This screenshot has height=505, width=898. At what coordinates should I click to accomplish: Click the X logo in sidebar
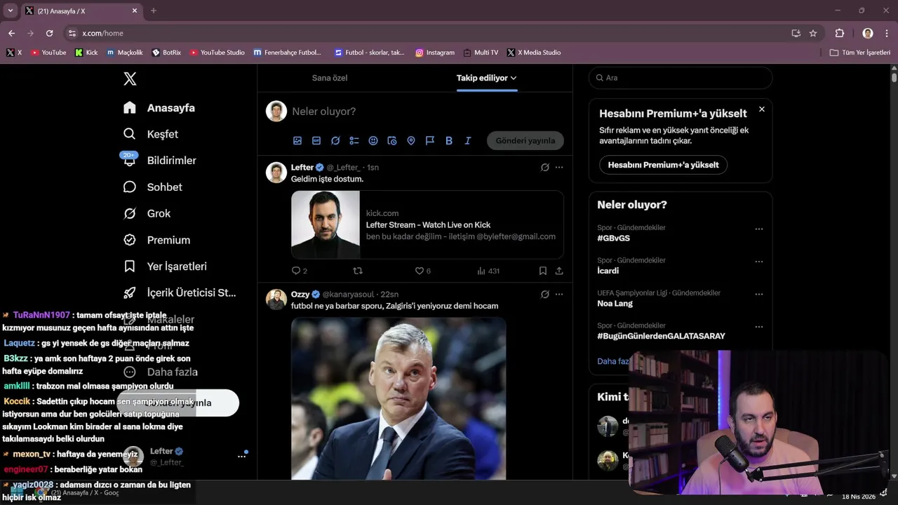pos(130,79)
